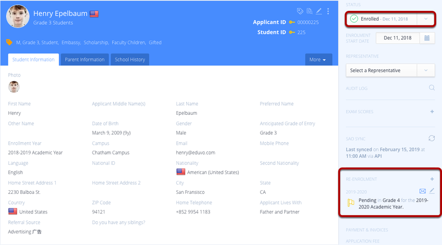Click the document search icon in header
This screenshot has width=442, height=245.
tap(310, 11)
